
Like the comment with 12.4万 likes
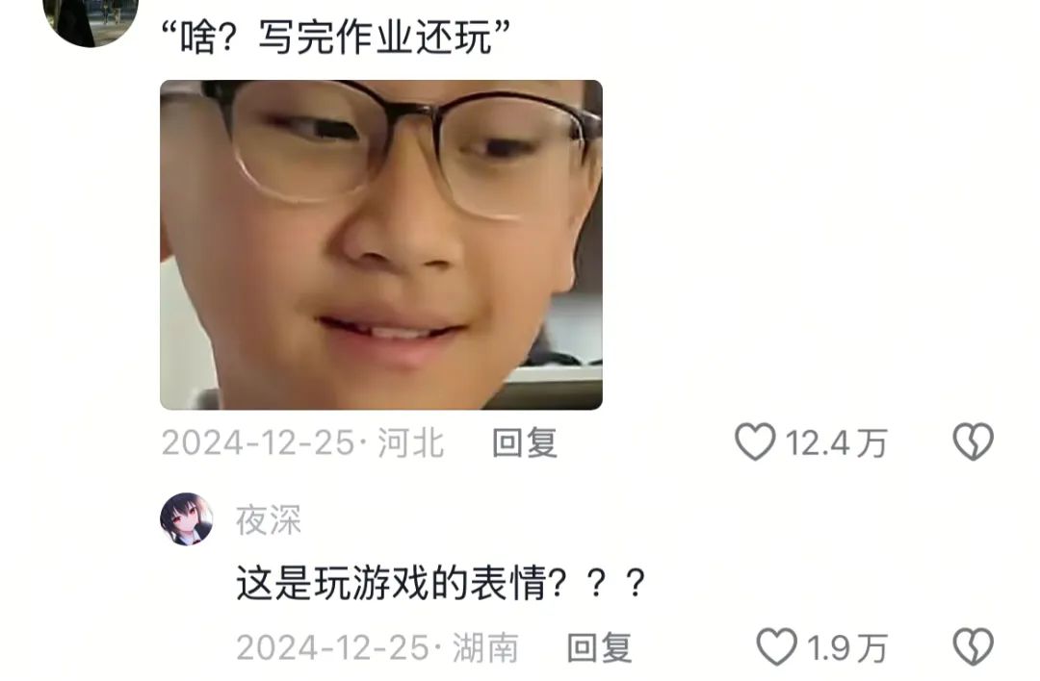[755, 441]
